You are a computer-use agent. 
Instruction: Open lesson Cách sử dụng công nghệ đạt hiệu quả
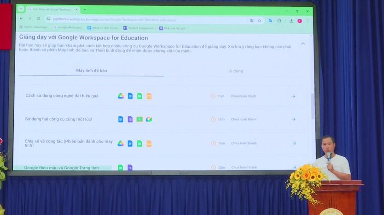(x=62, y=96)
